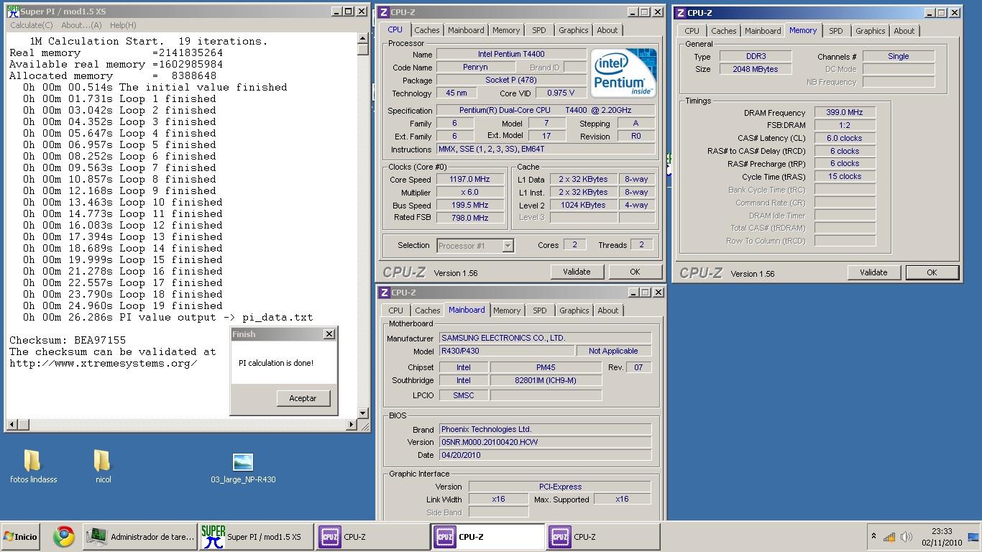This screenshot has height=552, width=982.
Task: Switch to first CPU-Z taskbar button
Action: pyautogui.click(x=372, y=537)
